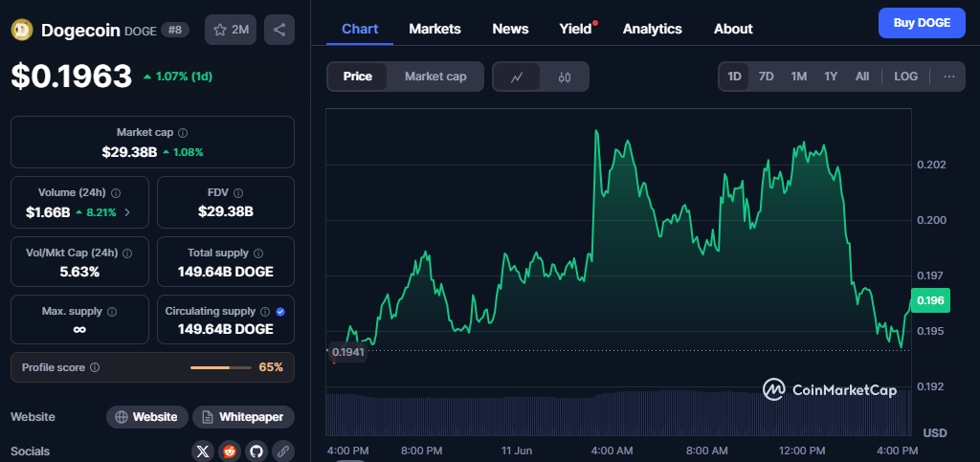The width and height of the screenshot is (980, 462).
Task: Open the chart's three-dot more options menu
Action: [948, 77]
